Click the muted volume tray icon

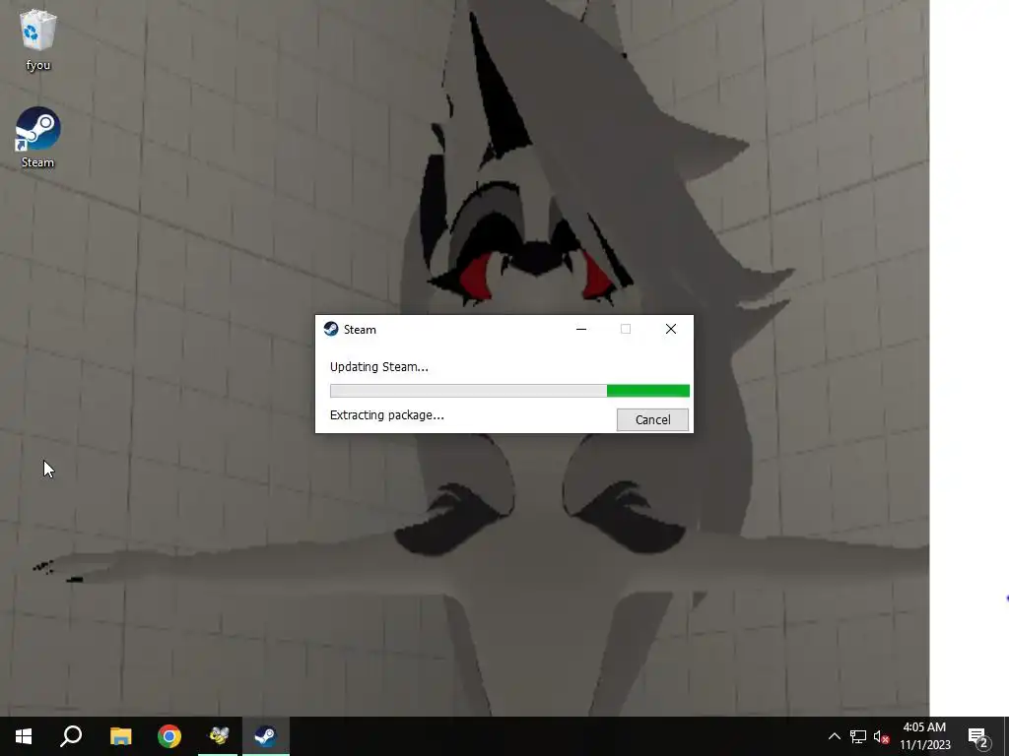click(881, 736)
